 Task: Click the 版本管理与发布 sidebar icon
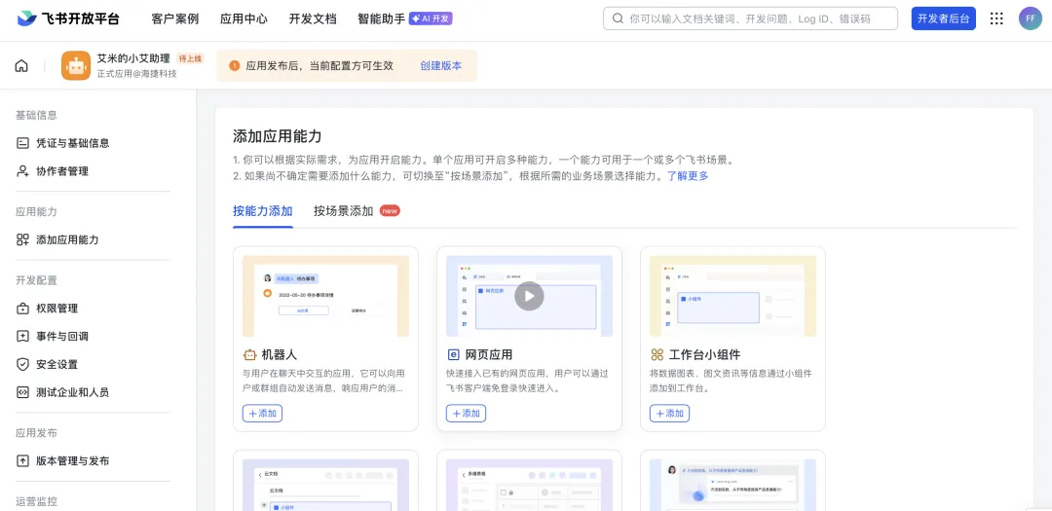pyautogui.click(x=22, y=460)
